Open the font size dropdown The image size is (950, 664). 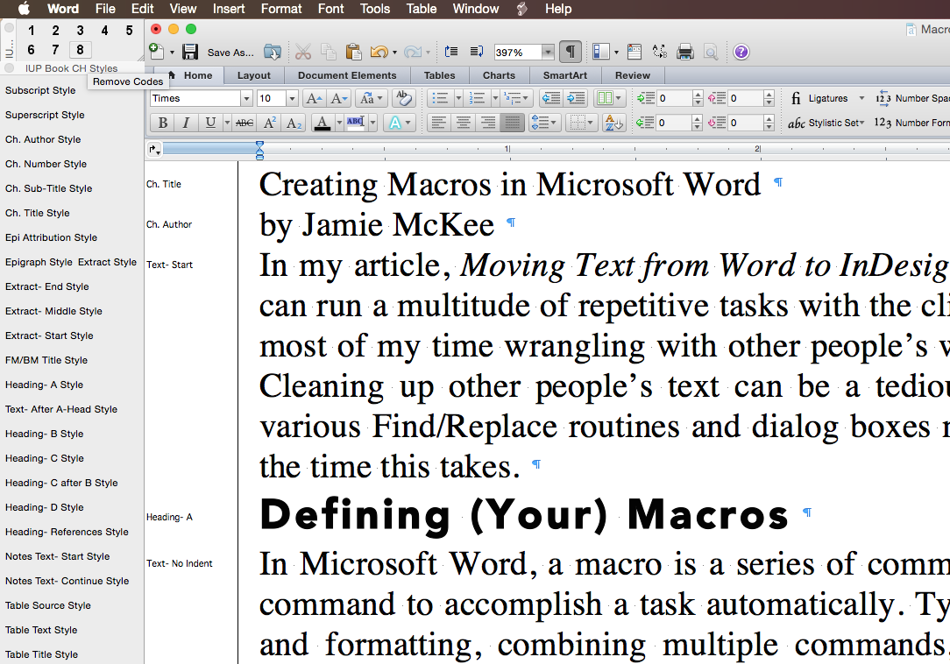[x=292, y=98]
